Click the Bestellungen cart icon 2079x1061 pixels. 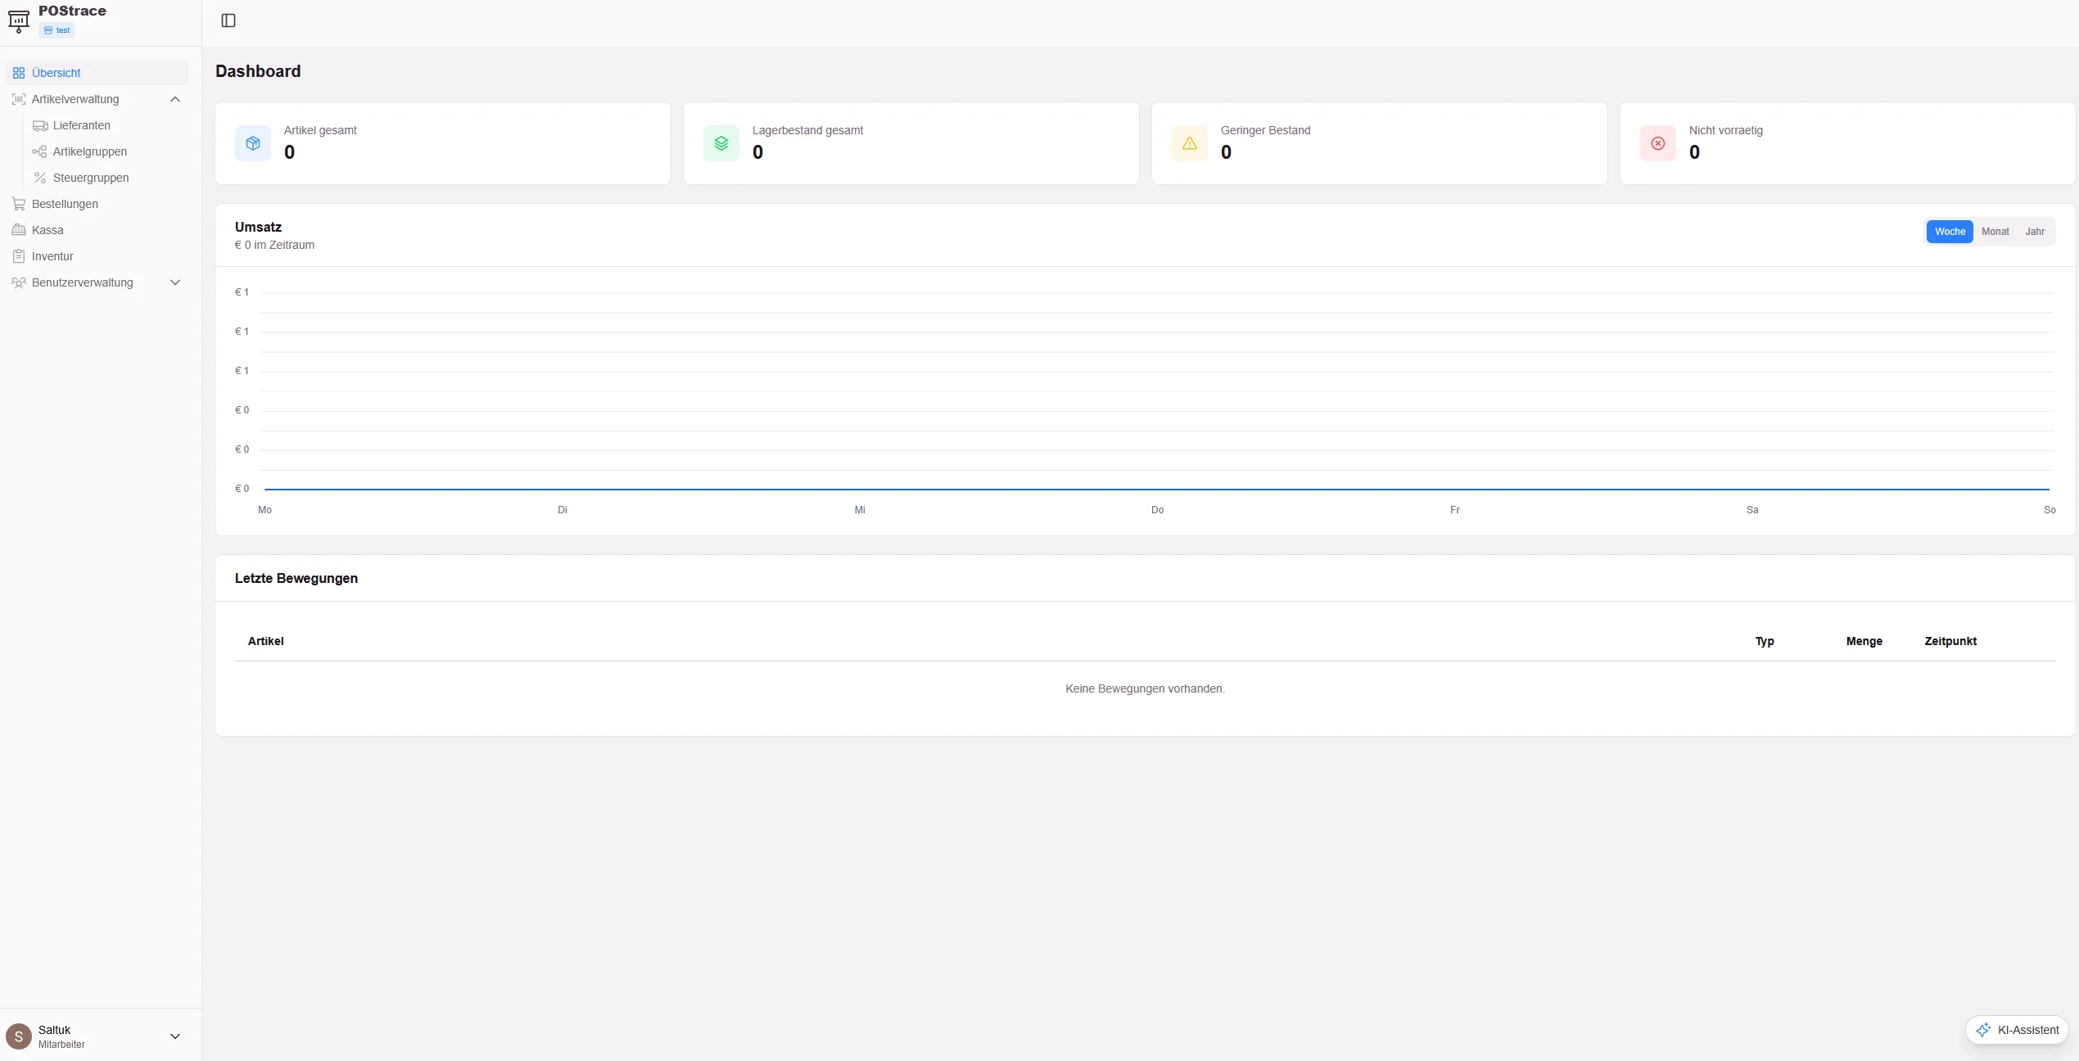19,204
